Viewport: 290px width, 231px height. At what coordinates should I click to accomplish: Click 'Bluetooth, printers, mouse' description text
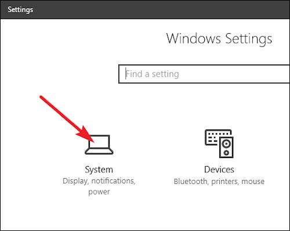pyautogui.click(x=219, y=182)
